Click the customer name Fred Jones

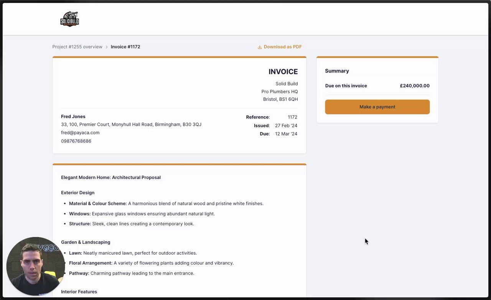tap(73, 117)
